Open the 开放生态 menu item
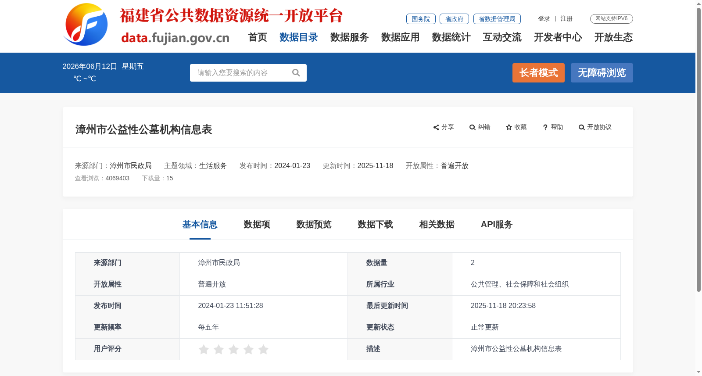Viewport: 702px width, 376px height. click(x=614, y=37)
